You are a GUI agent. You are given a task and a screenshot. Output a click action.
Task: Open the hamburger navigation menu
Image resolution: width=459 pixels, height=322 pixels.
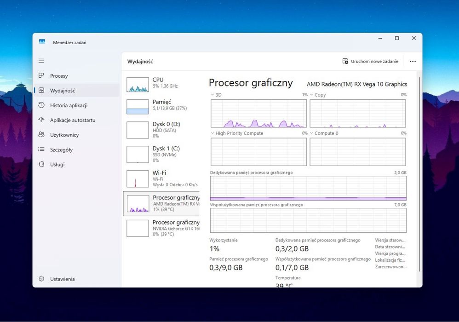41,61
